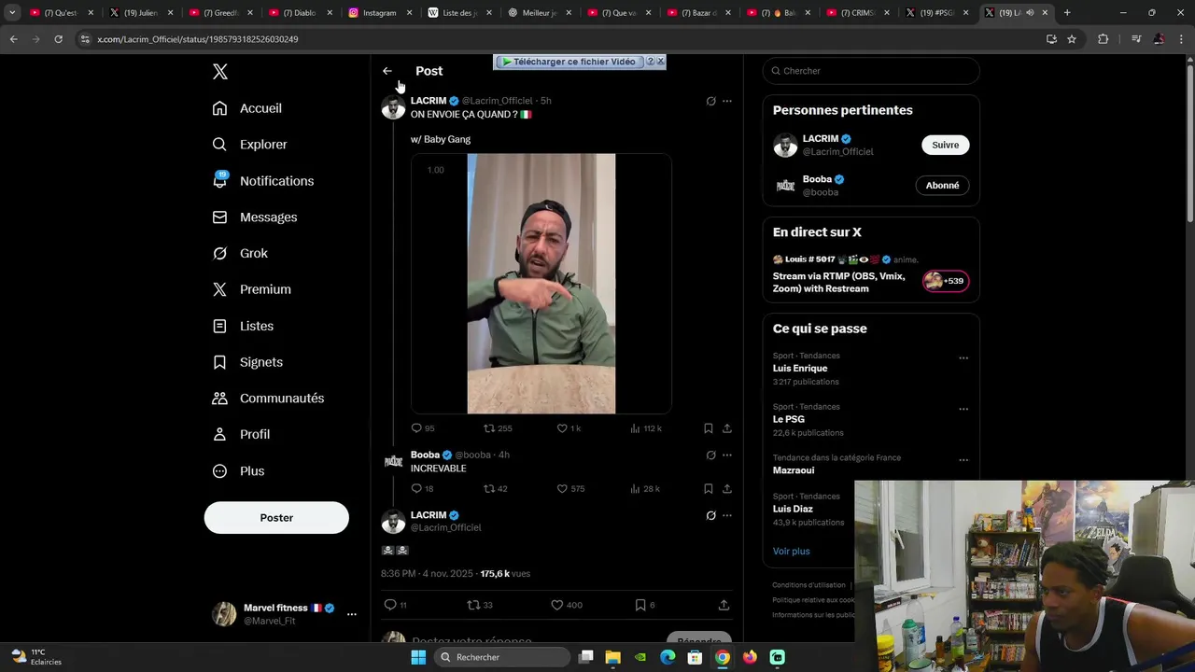
Task: Play LACRIM's video thumbnail
Action: (x=541, y=284)
